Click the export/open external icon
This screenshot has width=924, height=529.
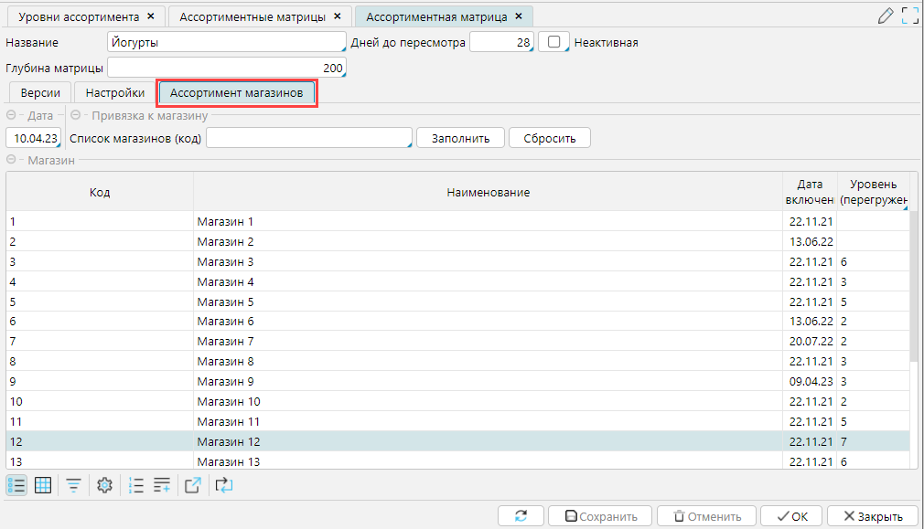coord(193,485)
